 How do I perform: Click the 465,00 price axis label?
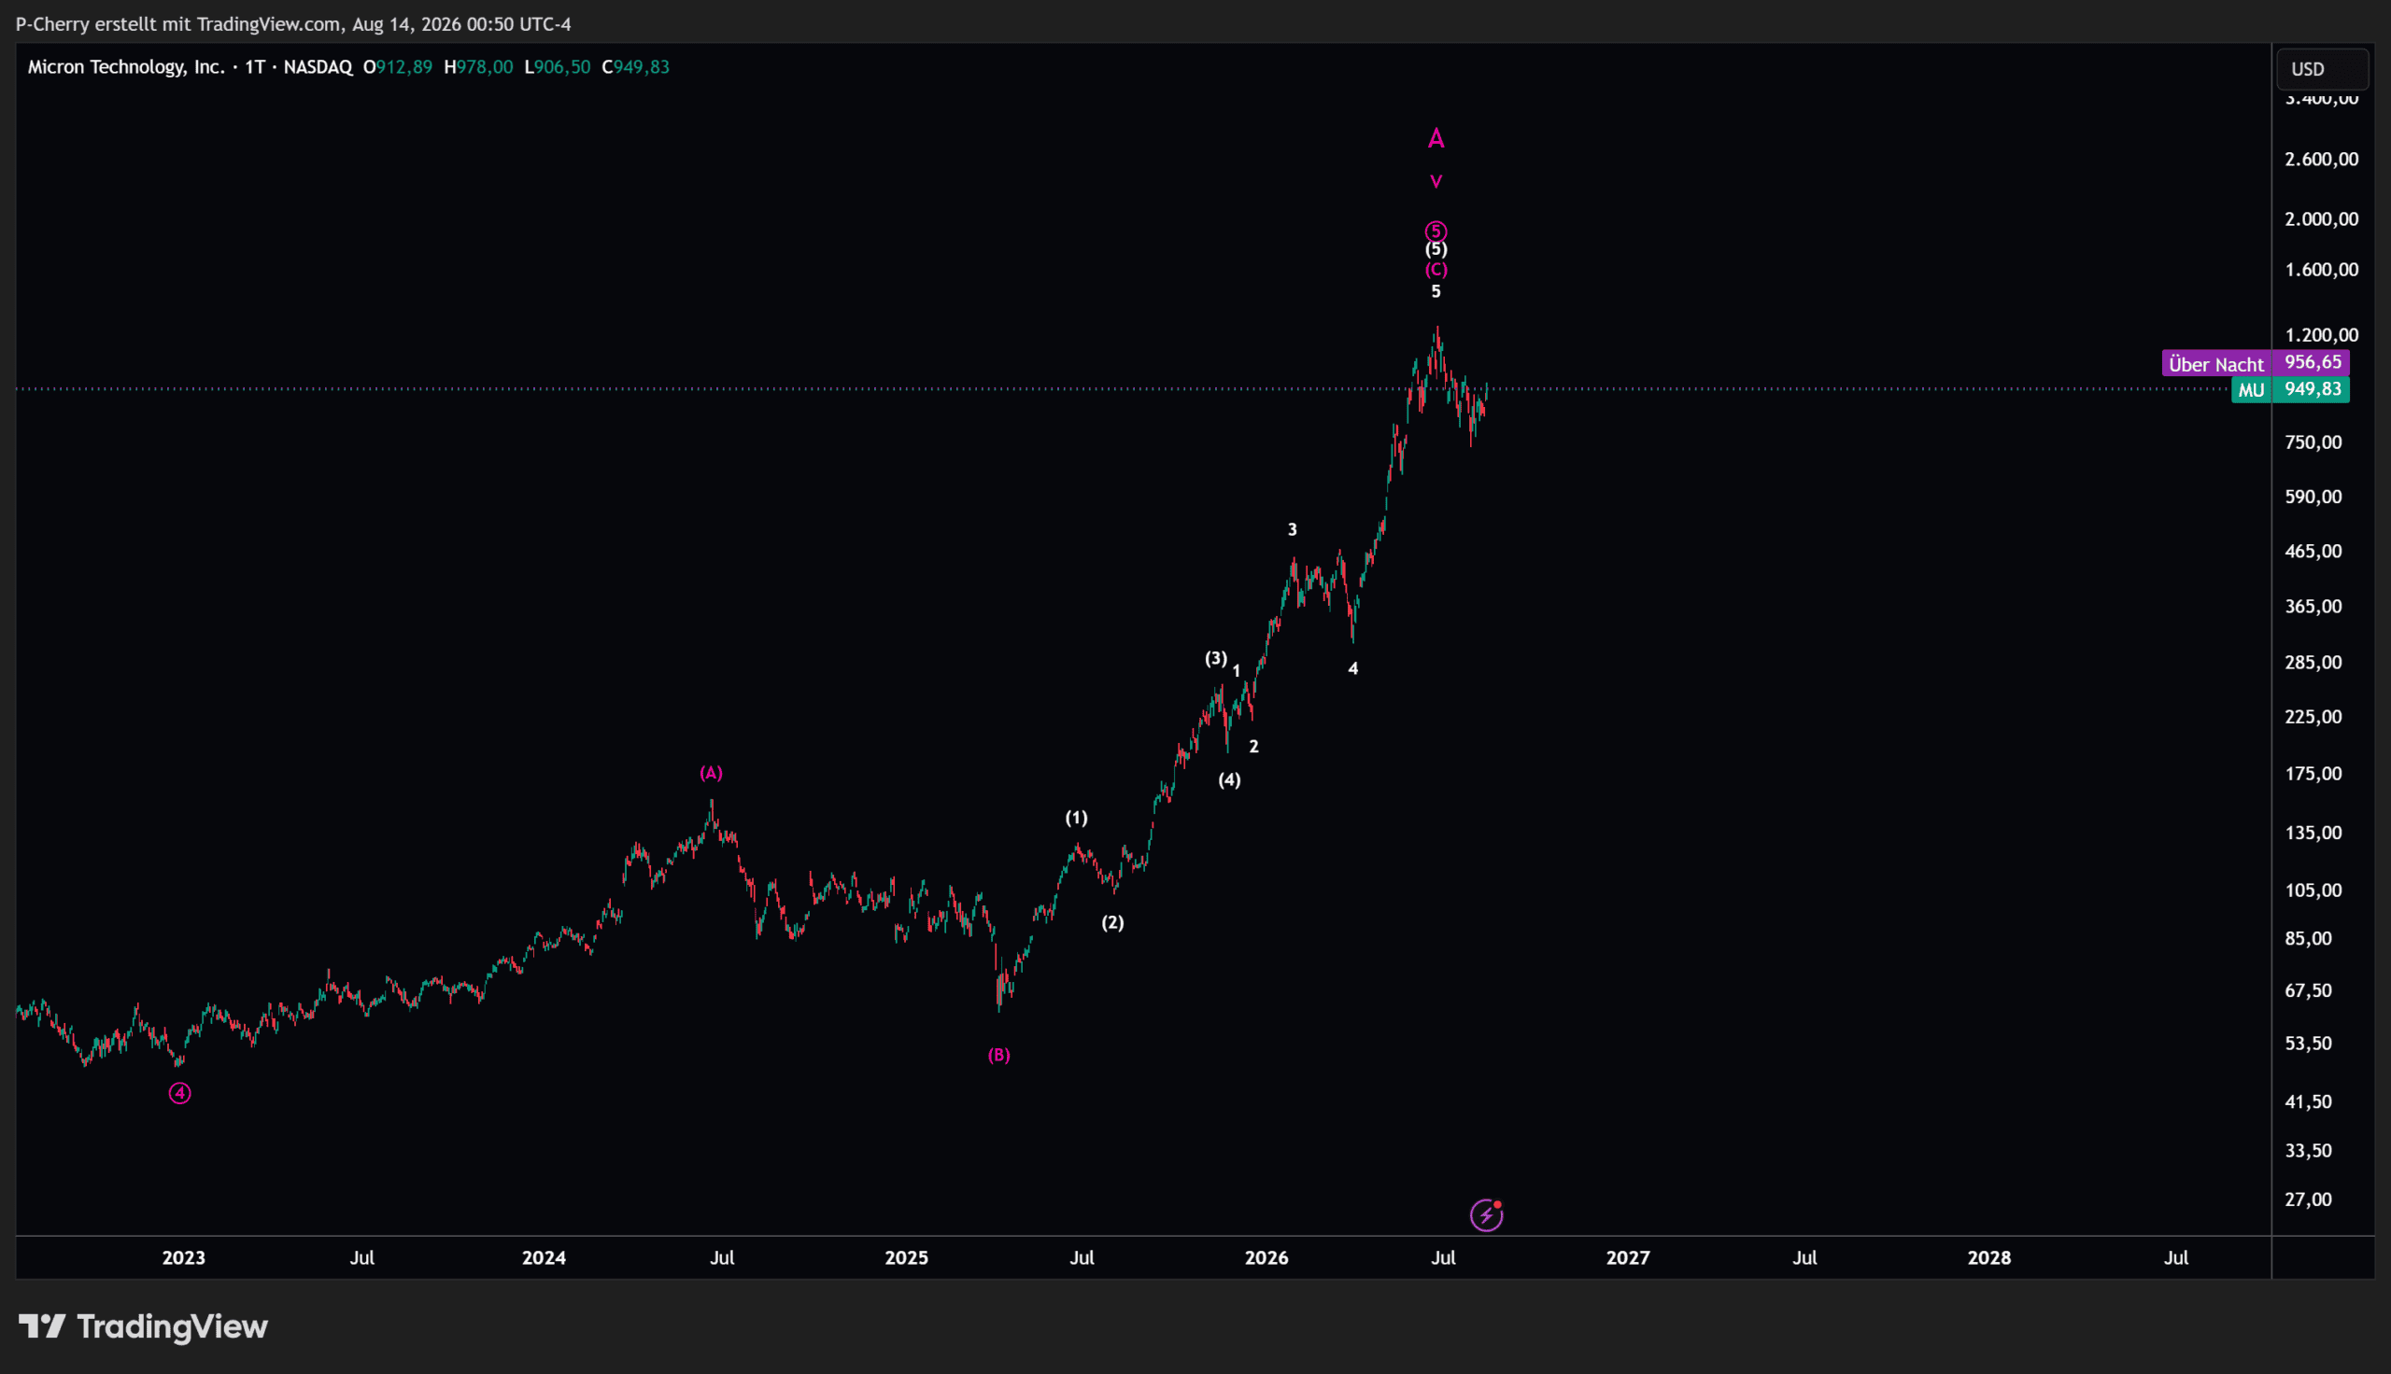2313,551
